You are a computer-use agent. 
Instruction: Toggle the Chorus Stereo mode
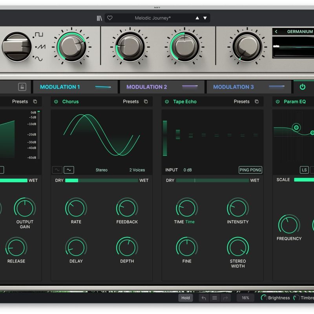(102, 170)
